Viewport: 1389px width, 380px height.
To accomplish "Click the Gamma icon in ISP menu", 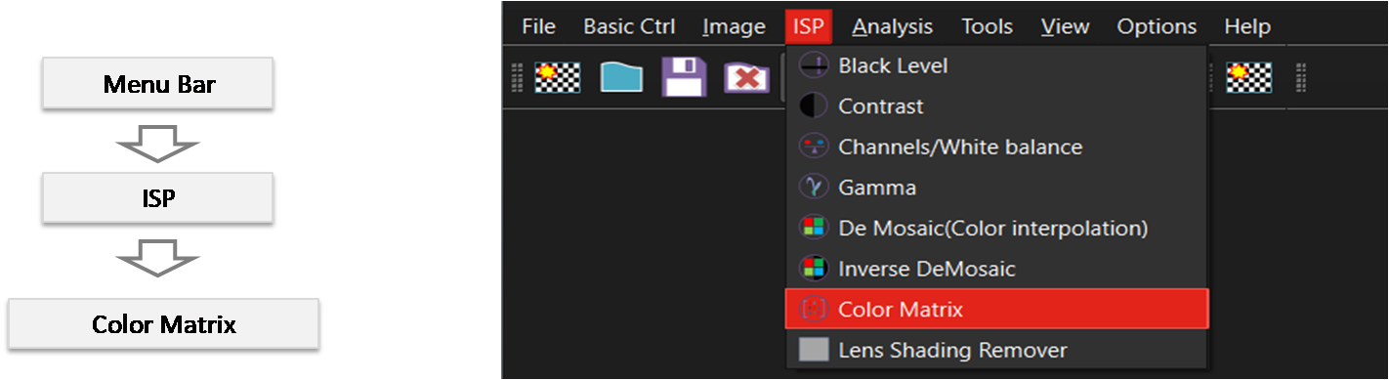I will tap(814, 187).
